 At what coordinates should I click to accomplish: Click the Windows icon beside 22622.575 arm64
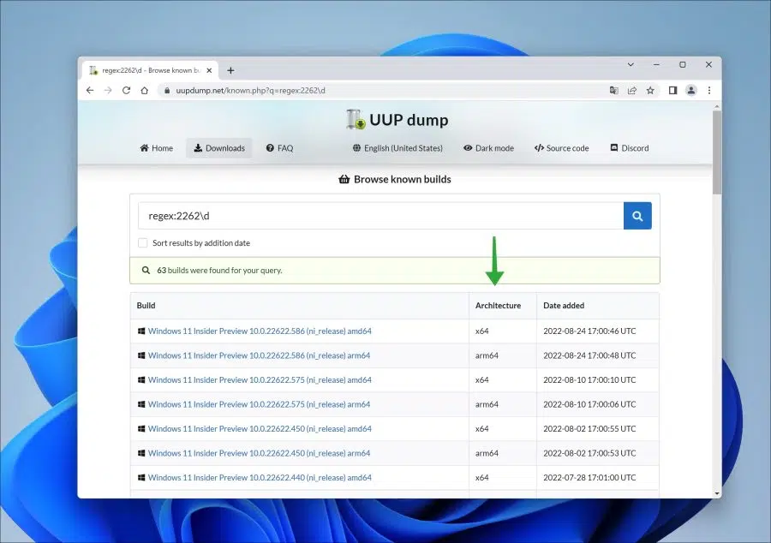click(x=141, y=404)
